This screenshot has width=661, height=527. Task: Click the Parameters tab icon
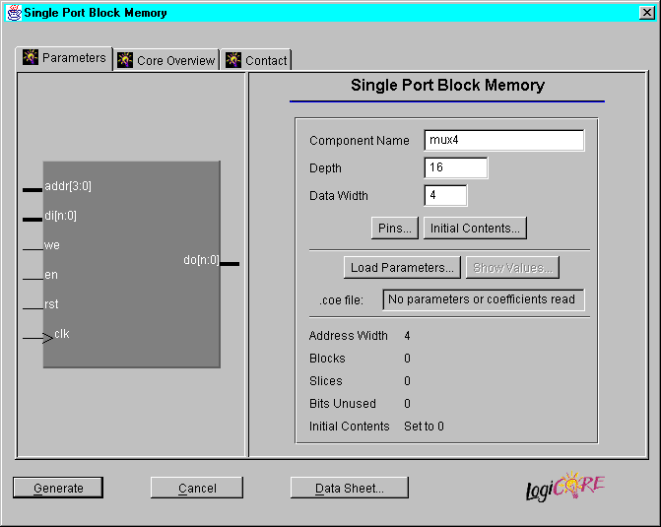click(31, 57)
